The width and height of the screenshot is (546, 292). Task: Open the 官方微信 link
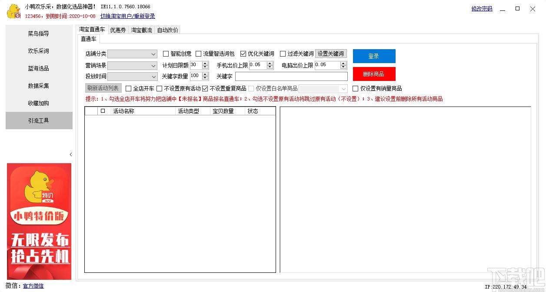33,286
